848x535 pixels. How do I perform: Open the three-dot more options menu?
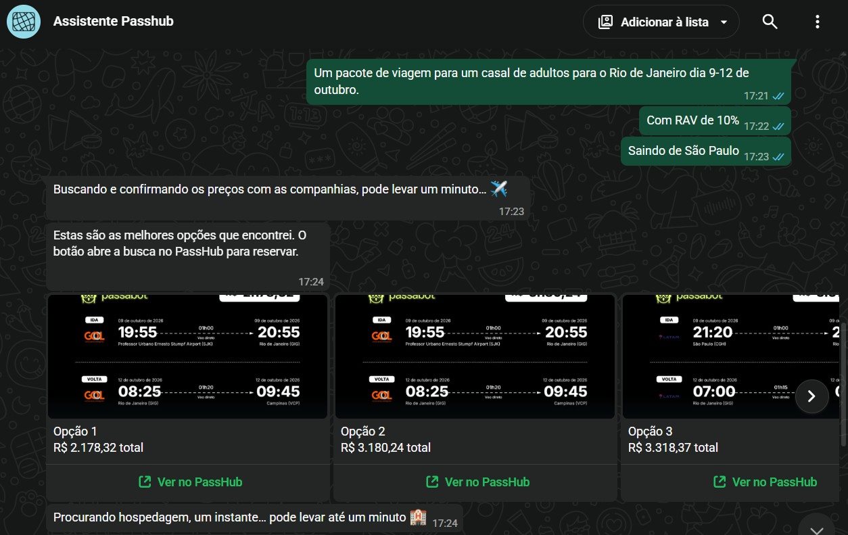click(x=817, y=22)
